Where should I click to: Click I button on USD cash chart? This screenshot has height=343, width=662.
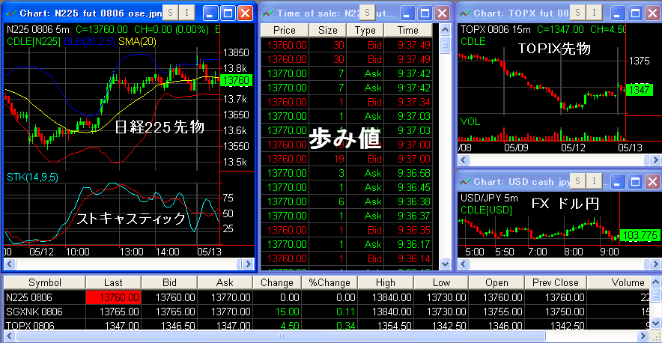[592, 181]
